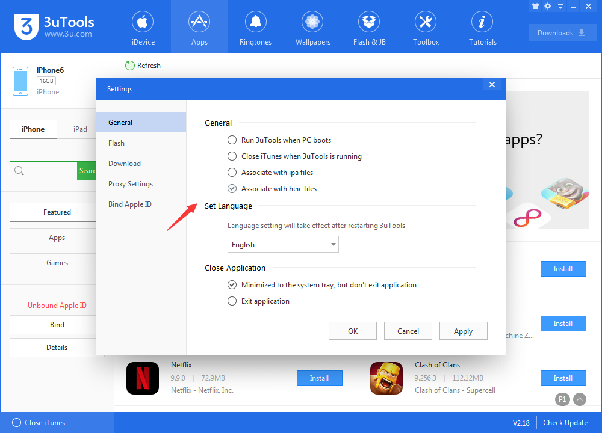The image size is (602, 433).
Task: Click the Details button
Action: pyautogui.click(x=54, y=348)
